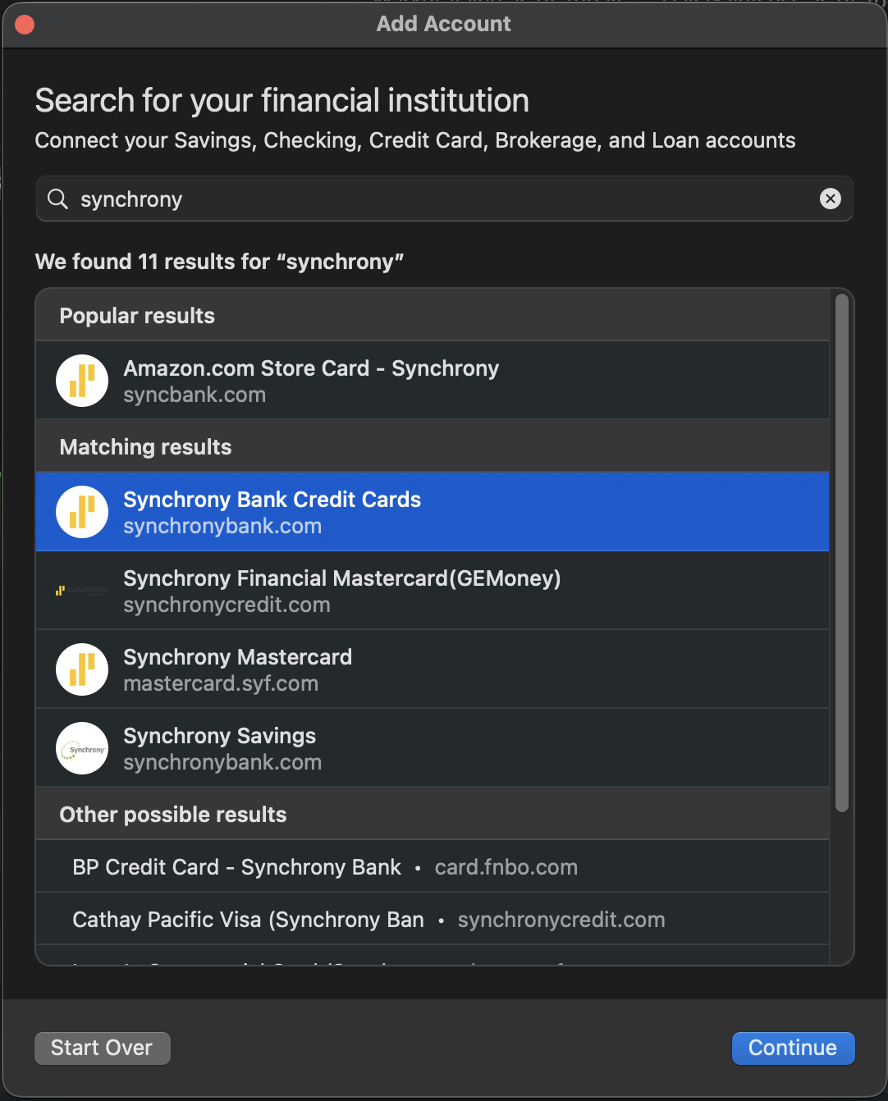Choose BP Credit Card - Synchrony Bank
The height and width of the screenshot is (1101, 888).
[433, 866]
